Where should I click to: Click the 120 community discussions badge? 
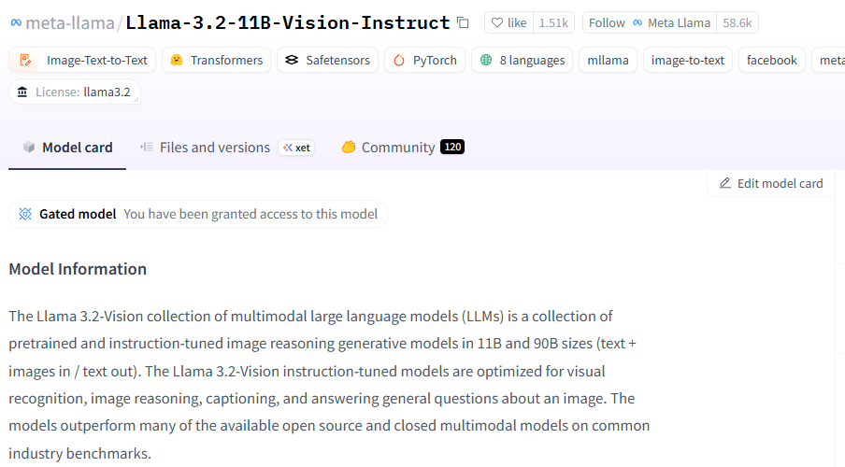(x=452, y=147)
